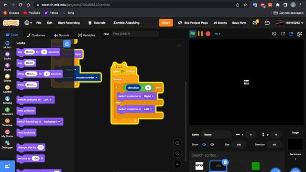Pause the project with the yellow pause button
This screenshot has height=172, width=306.
200,34
